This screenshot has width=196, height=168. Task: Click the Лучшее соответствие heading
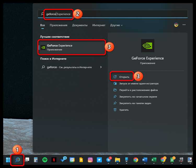[x=55, y=37]
